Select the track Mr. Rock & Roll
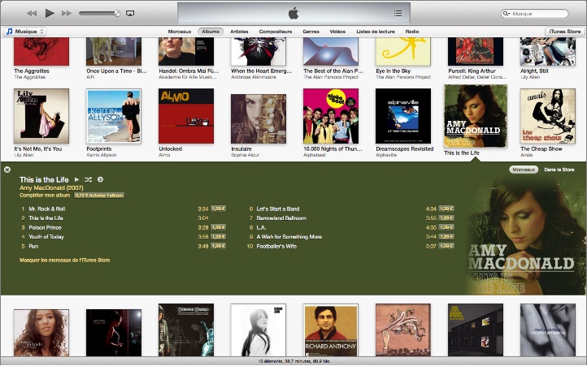 [x=47, y=209]
